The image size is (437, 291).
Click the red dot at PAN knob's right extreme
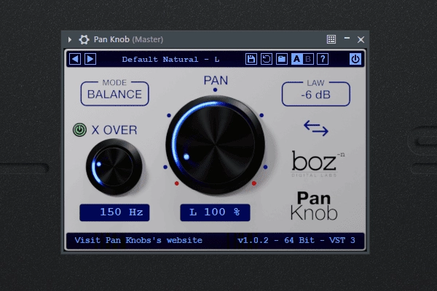tap(254, 183)
